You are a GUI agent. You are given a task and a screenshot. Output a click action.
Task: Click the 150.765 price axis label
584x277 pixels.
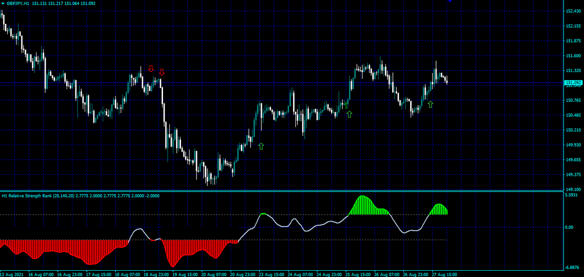coord(573,100)
